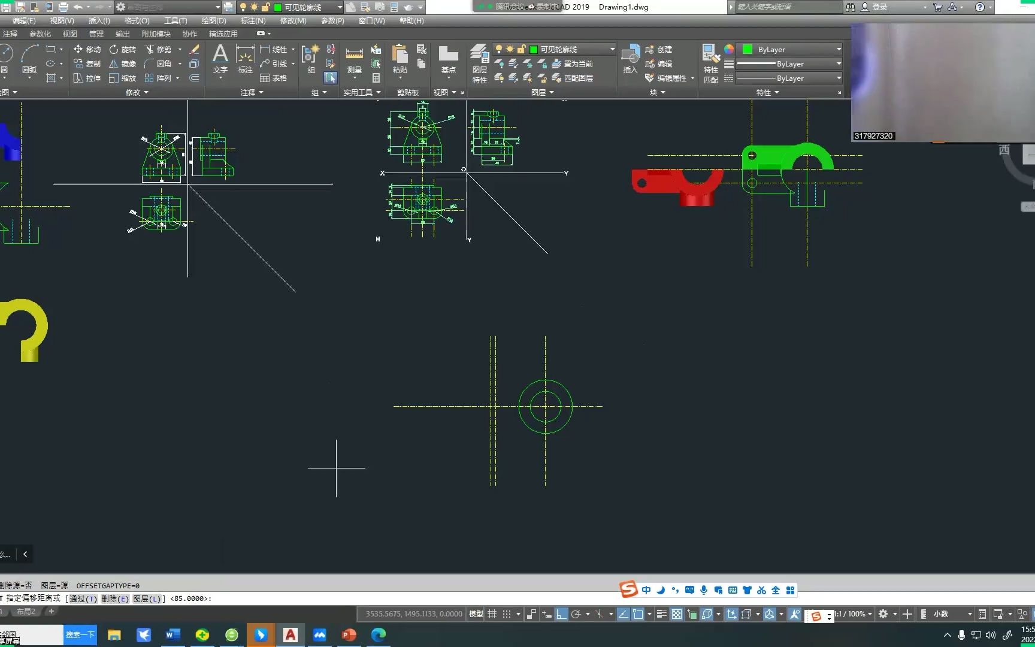Select the Move (移动) tool

pyautogui.click(x=93, y=49)
